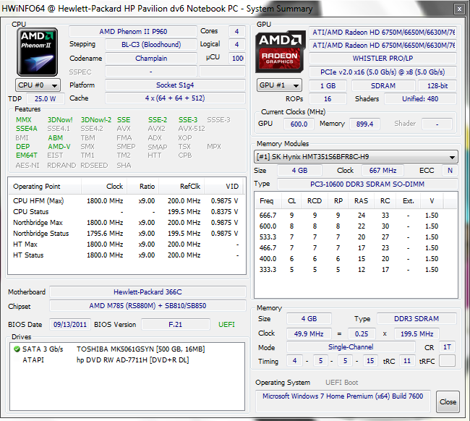This screenshot has height=421, width=470.
Task: Click the BL-C3 (Bloodhound) stepping field
Action: [x=151, y=45]
